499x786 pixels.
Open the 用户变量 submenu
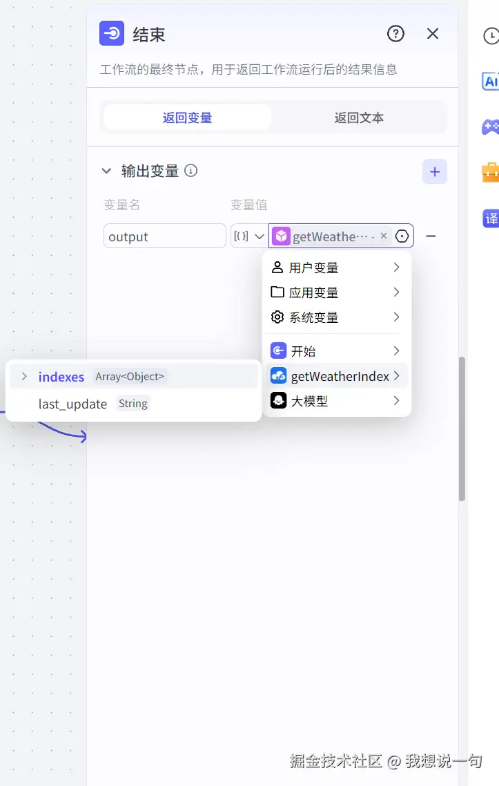[336, 268]
